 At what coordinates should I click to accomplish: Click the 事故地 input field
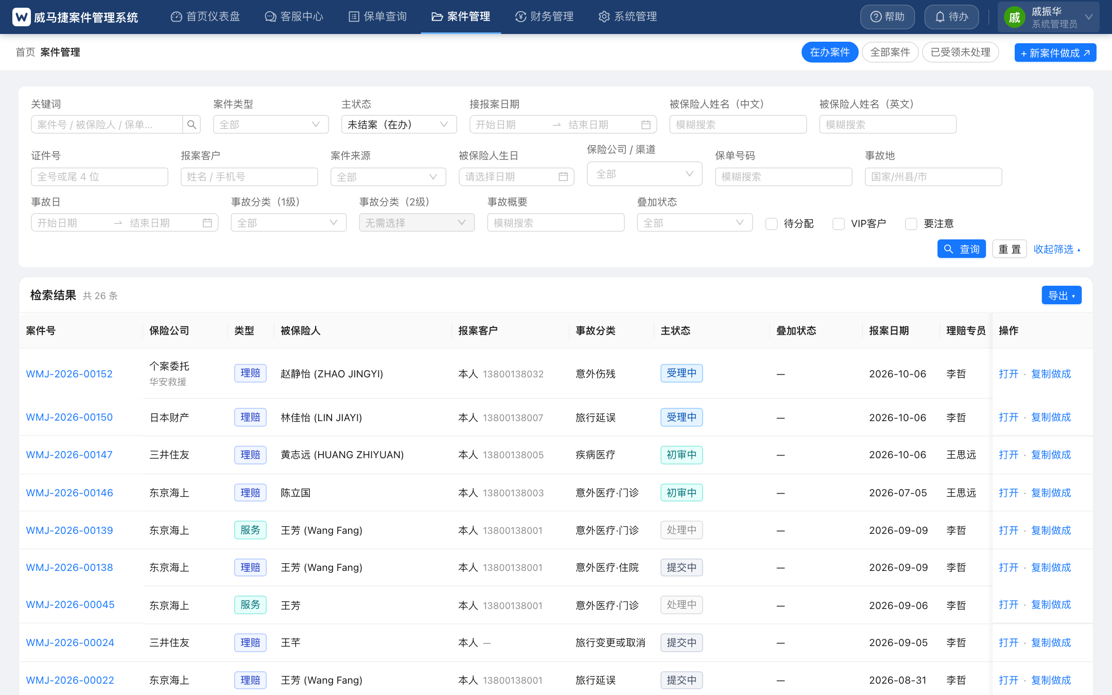coord(933,177)
